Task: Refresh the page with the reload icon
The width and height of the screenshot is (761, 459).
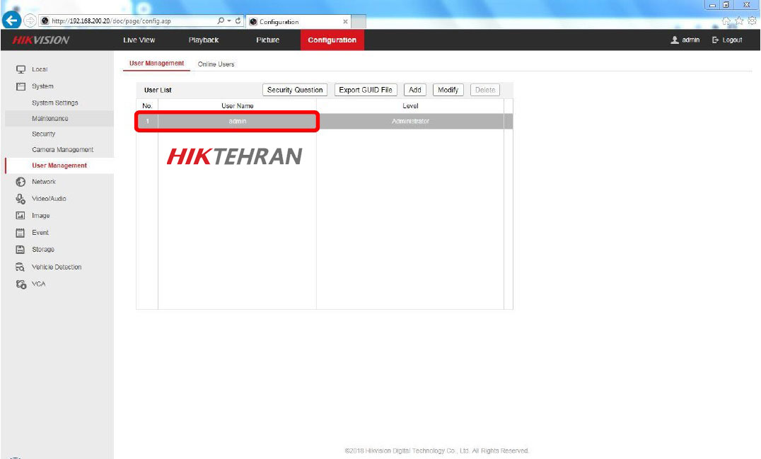Action: [x=238, y=21]
